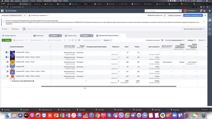Image resolution: width=212 pixels, height=119 pixels.
Task: Click the green Create button
Action: tap(7, 40)
